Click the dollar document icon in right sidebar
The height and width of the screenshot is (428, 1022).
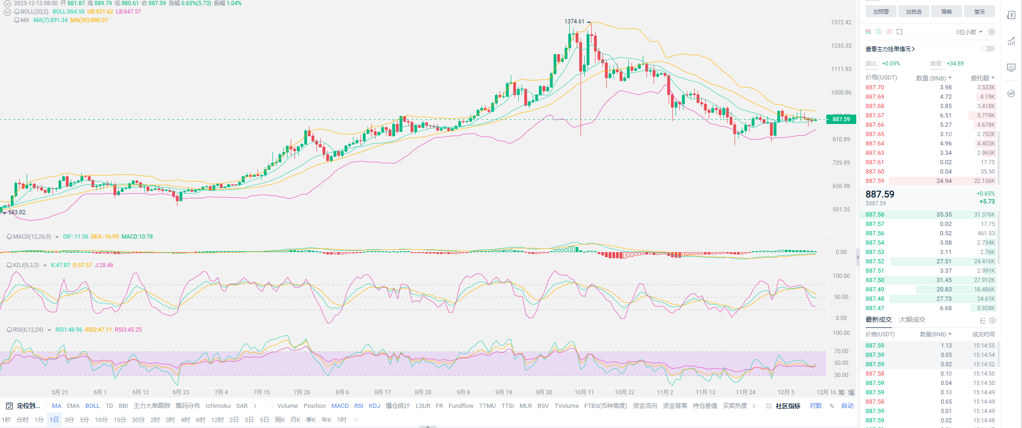[x=1011, y=15]
